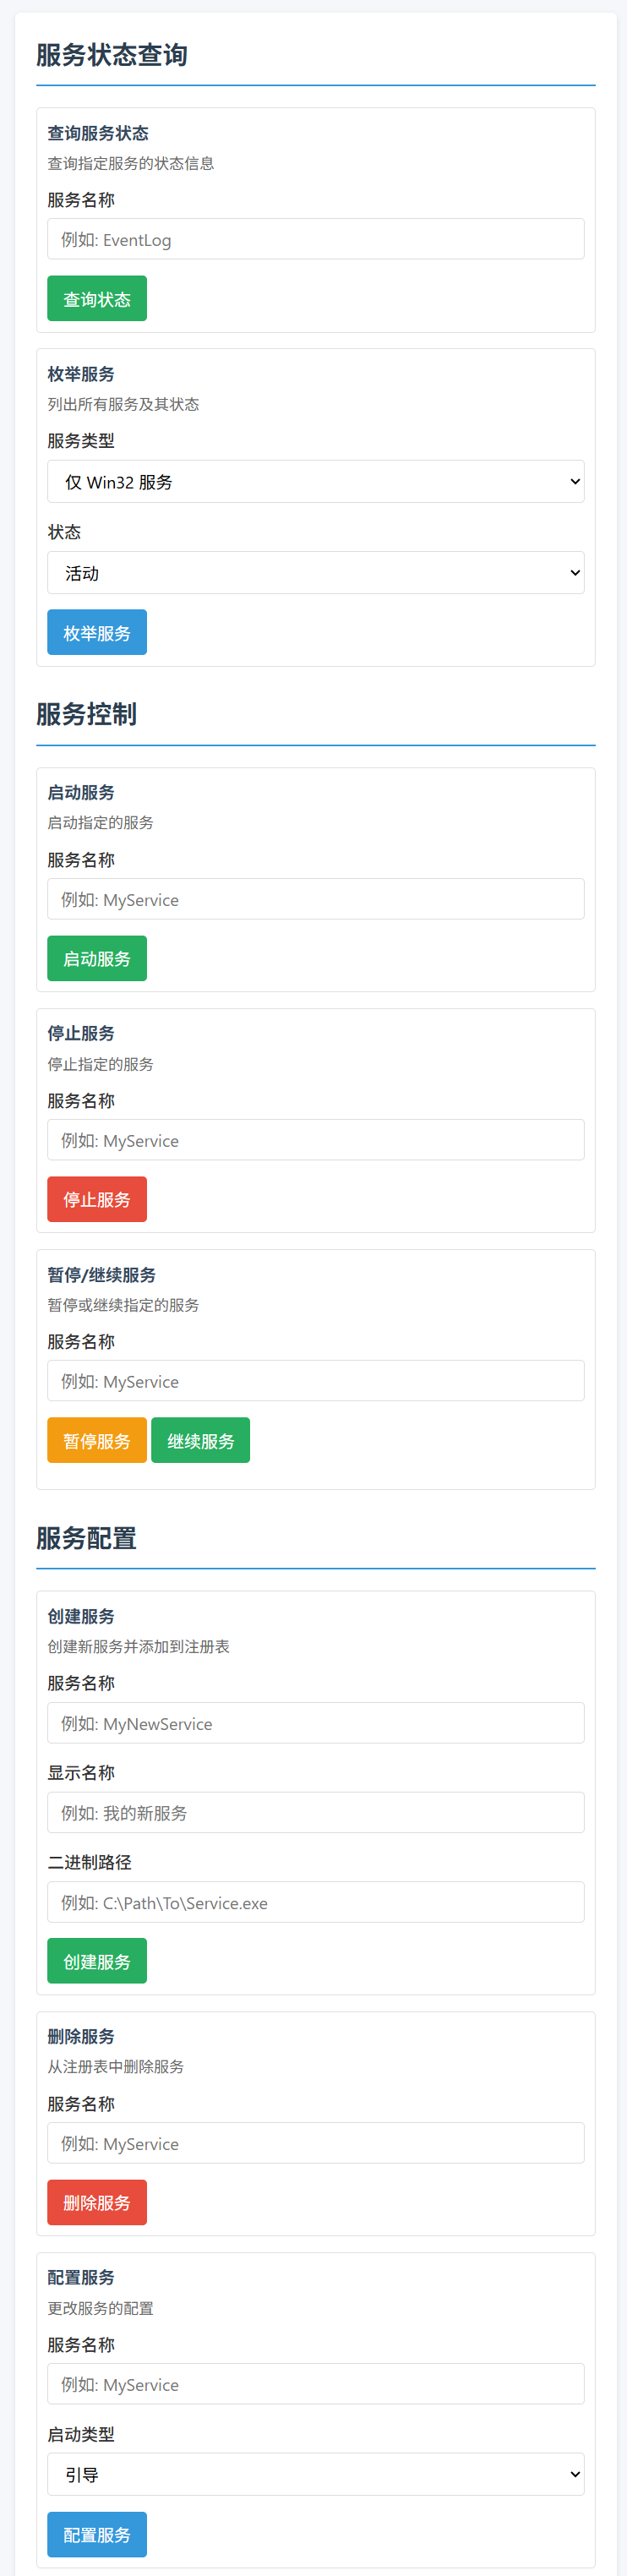Screen dimensions: 627x2576
Task: Click the 二进制路径 input field
Action: 315,1902
